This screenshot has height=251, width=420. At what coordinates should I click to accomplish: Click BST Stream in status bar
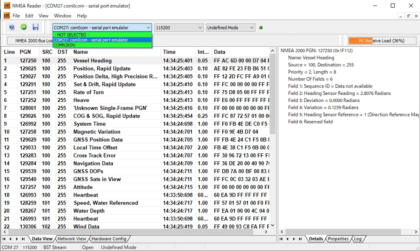[x=55, y=247]
